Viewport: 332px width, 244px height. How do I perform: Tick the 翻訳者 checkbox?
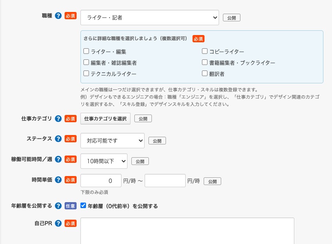(x=205, y=73)
